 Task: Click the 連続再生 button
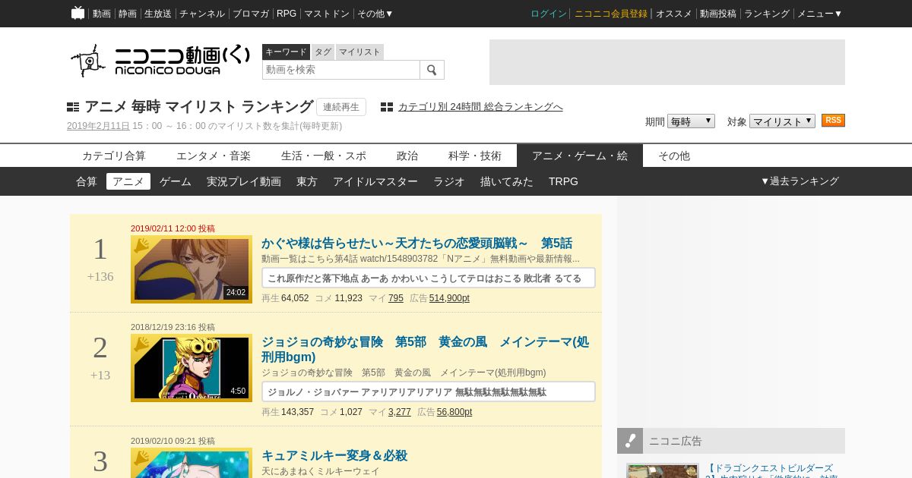[x=341, y=107]
